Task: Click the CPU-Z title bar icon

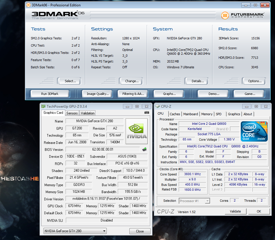Action: pyautogui.click(x=158, y=106)
